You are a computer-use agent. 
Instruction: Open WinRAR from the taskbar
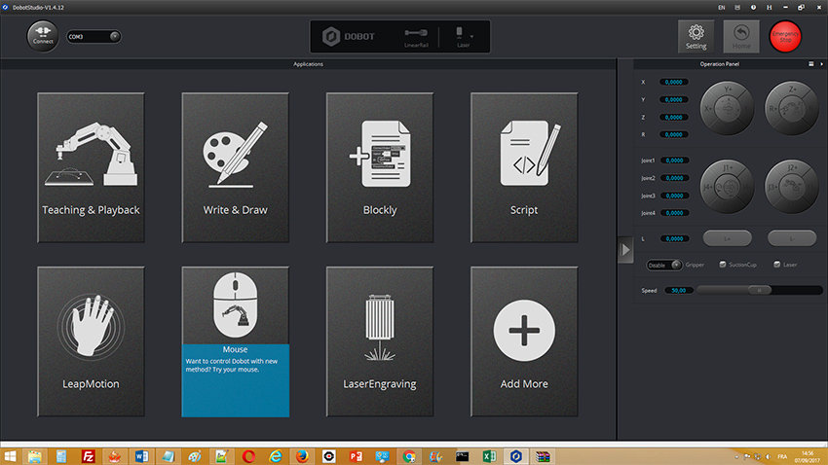coord(543,456)
